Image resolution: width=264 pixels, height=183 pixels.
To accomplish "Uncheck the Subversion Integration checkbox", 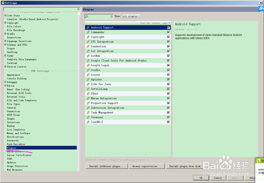I will tap(168, 108).
